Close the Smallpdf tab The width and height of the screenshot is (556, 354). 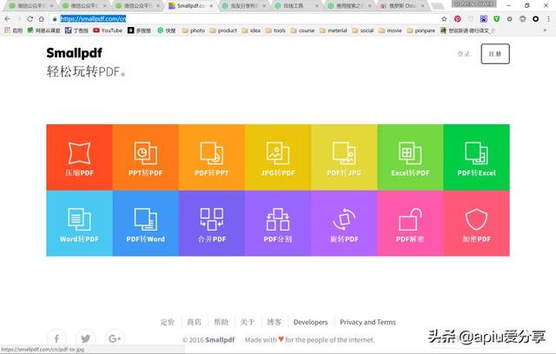click(211, 6)
